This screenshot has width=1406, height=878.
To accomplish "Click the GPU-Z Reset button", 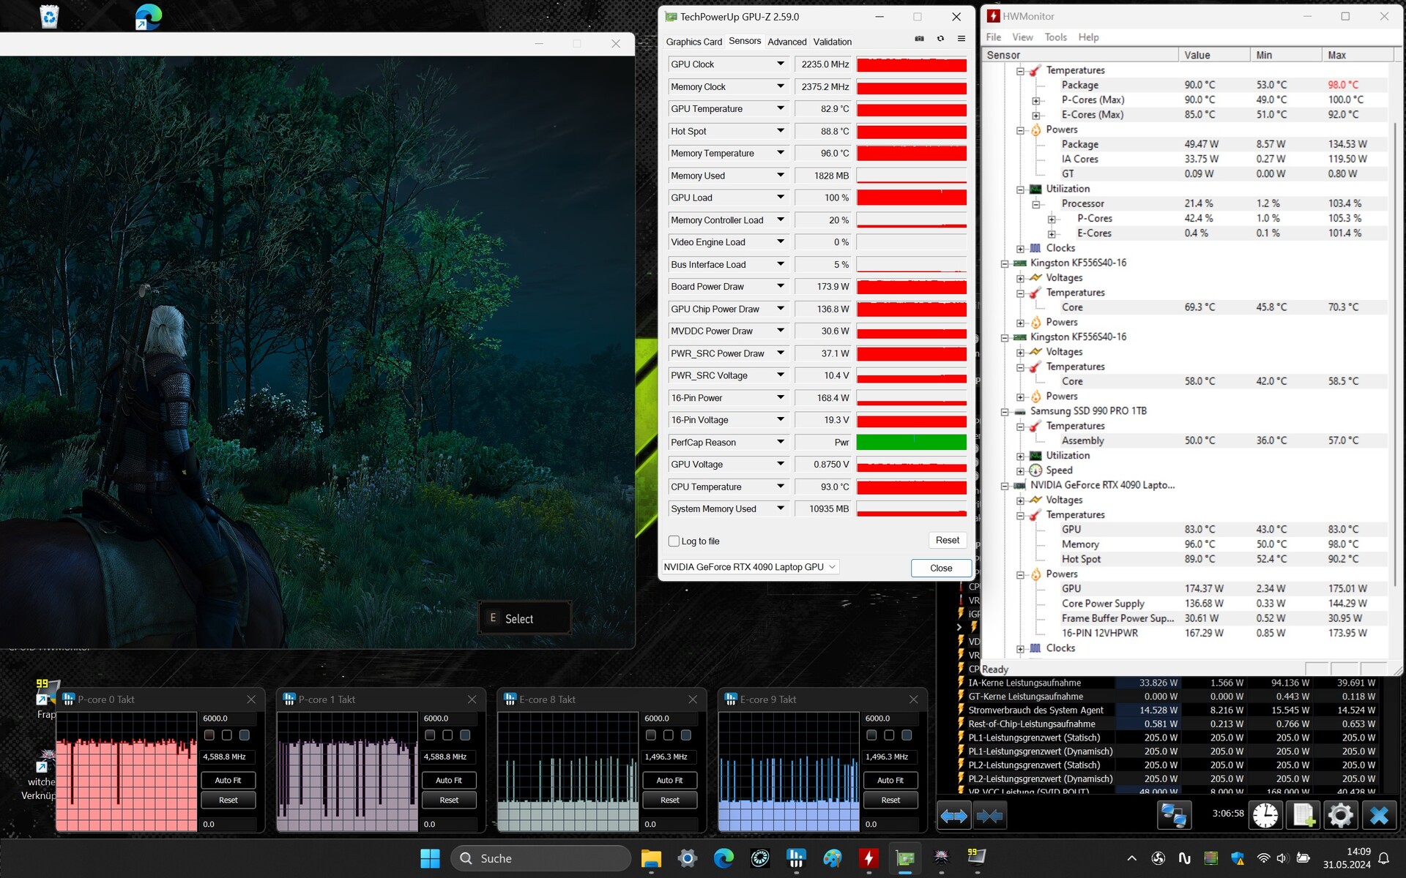I will 947,540.
